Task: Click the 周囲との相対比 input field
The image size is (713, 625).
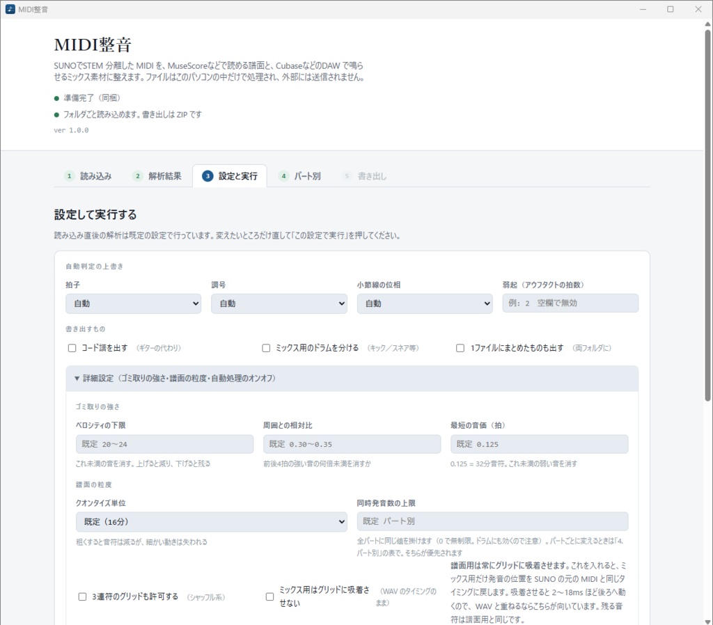Action: point(352,444)
